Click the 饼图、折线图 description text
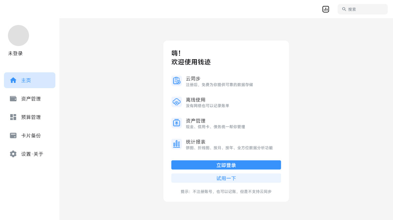The height and width of the screenshot is (220, 393). 229,148
